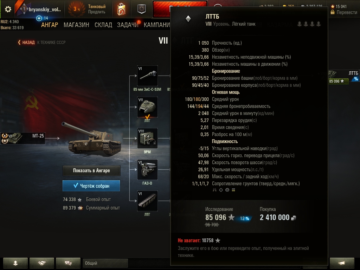Go back via НАЗАД к технике СССР
The height and width of the screenshot is (270, 360).
coord(42,42)
